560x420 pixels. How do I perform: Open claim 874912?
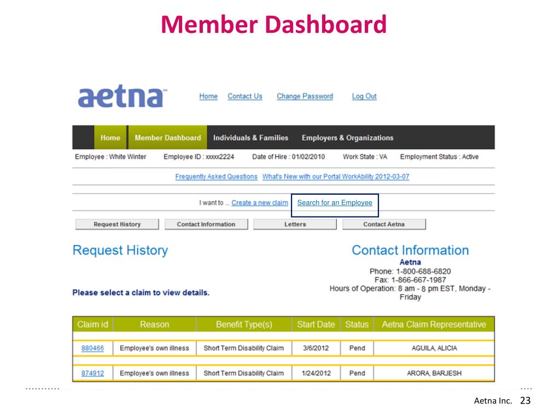92,373
